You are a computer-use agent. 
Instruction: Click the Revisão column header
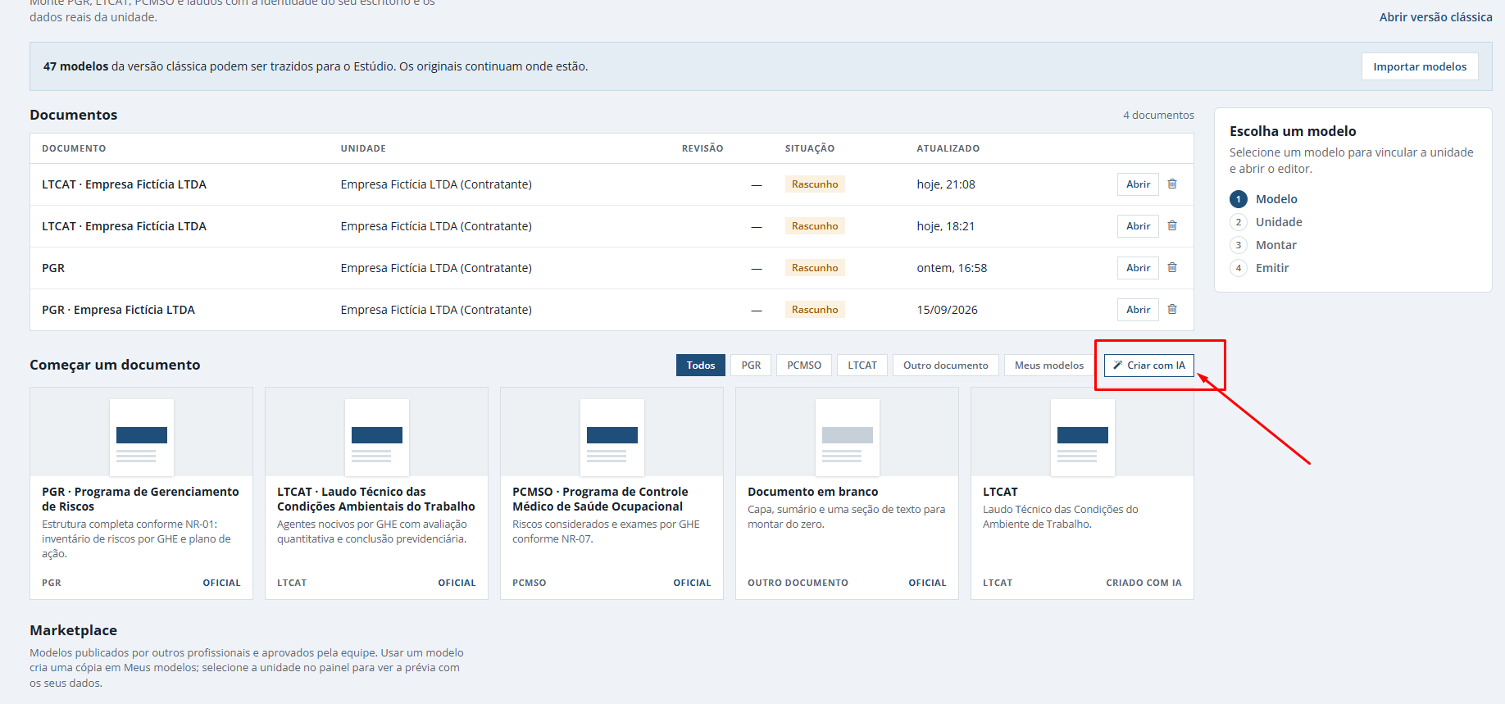tap(702, 148)
